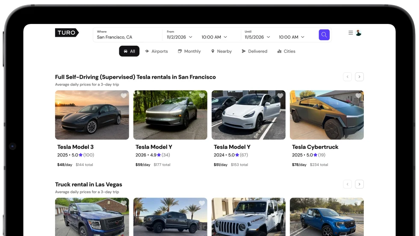The image size is (419, 236).
Task: Show next Las Vegas trucks right arrow
Action: pos(359,184)
